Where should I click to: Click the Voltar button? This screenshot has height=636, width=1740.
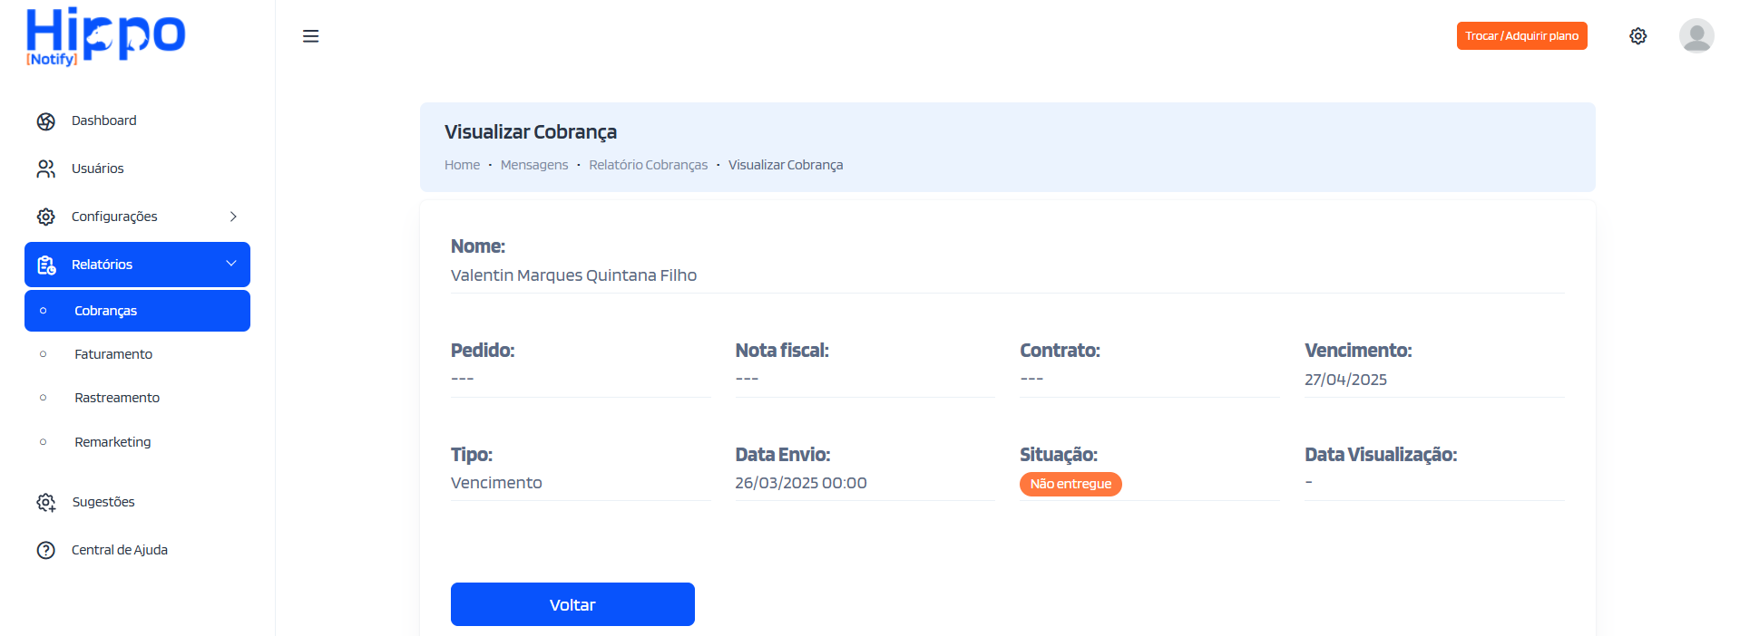point(572,604)
